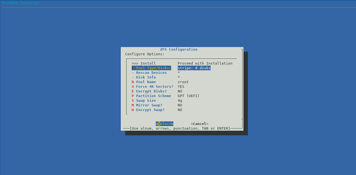356x175 pixels.
Task: Click the NO value beside Encrypt Swap
Action: click(180, 110)
